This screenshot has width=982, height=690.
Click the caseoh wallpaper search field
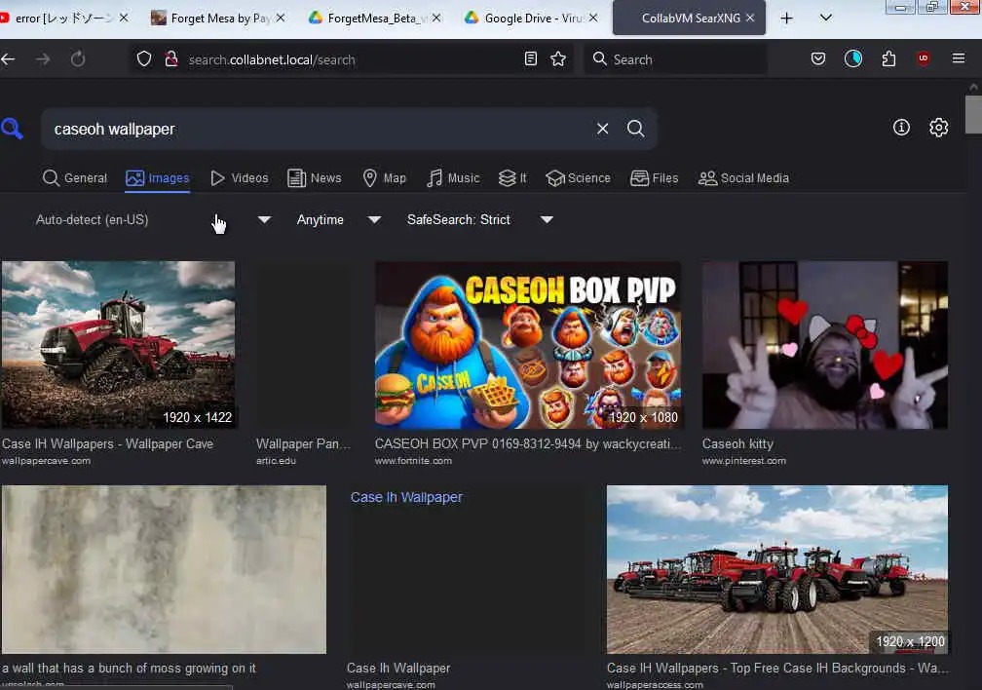click(320, 129)
